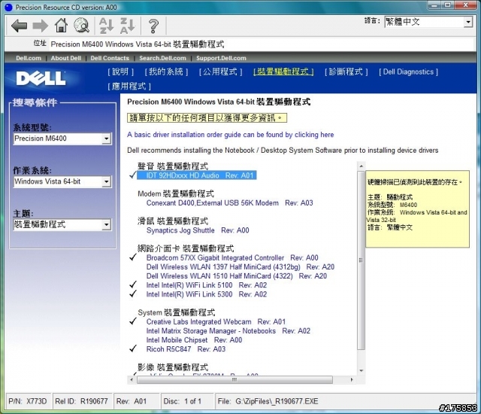
Task: Open the Support.Dell.com link
Action: point(221,58)
